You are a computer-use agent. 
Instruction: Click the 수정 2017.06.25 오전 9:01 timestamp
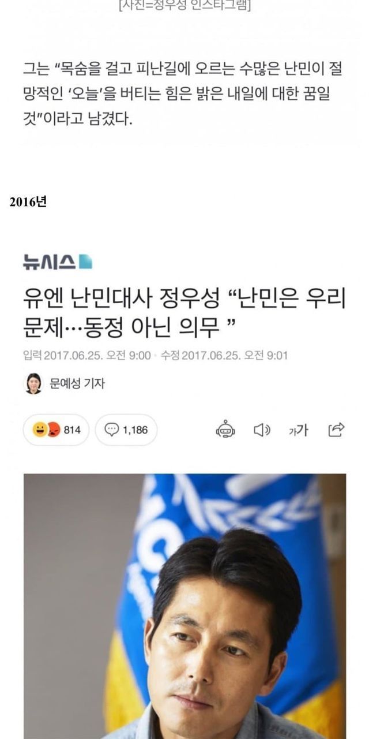224,356
